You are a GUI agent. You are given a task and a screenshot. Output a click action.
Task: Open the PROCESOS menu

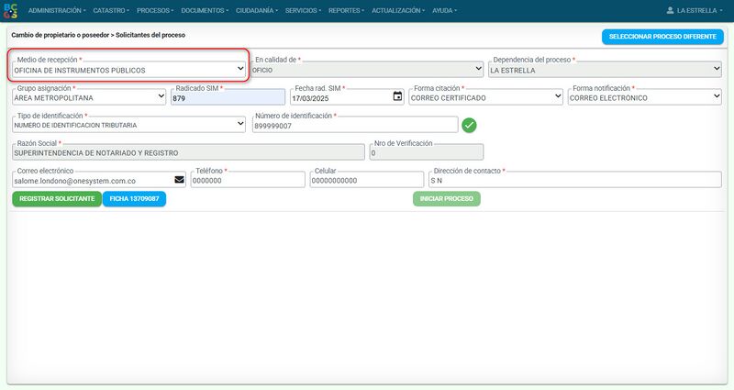(x=155, y=10)
